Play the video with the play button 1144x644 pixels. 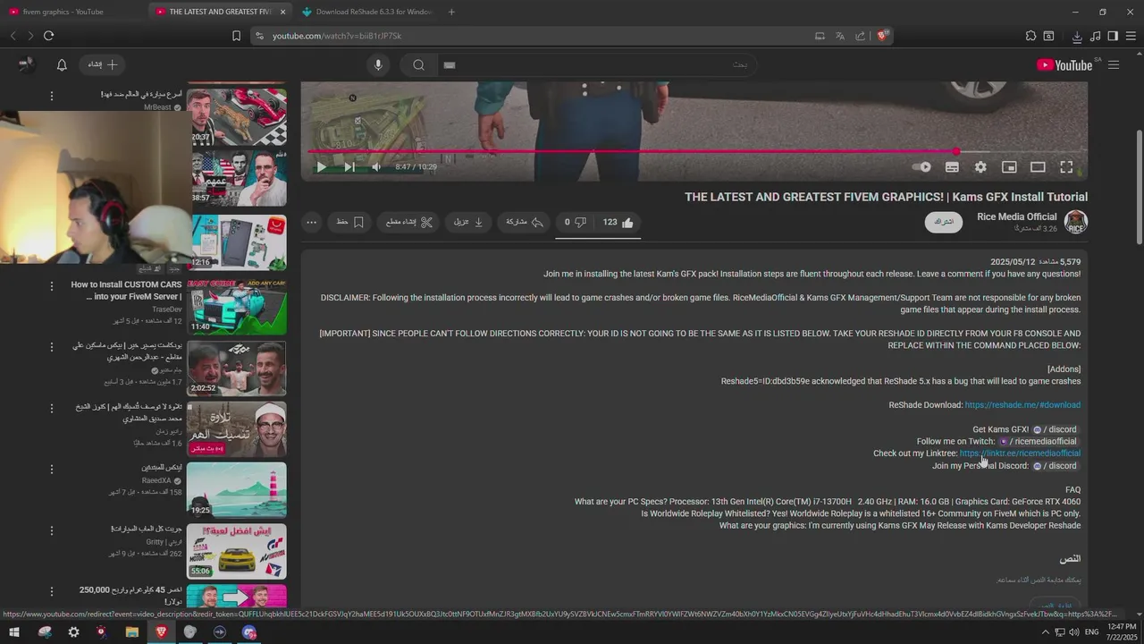coord(321,166)
